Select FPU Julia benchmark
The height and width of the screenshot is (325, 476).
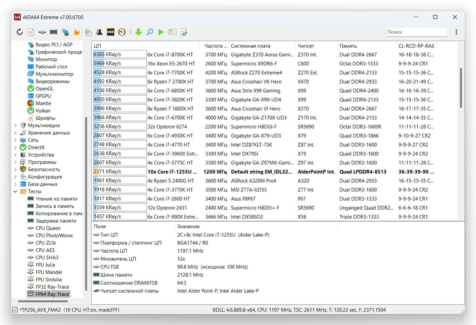[x=45, y=265]
